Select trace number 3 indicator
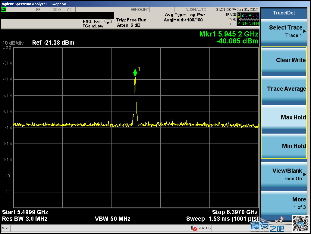 [x=246, y=15]
